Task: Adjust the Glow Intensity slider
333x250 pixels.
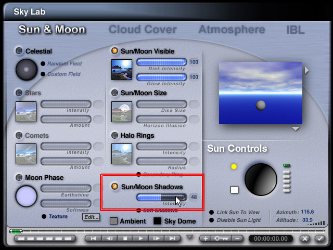Action: point(161,77)
